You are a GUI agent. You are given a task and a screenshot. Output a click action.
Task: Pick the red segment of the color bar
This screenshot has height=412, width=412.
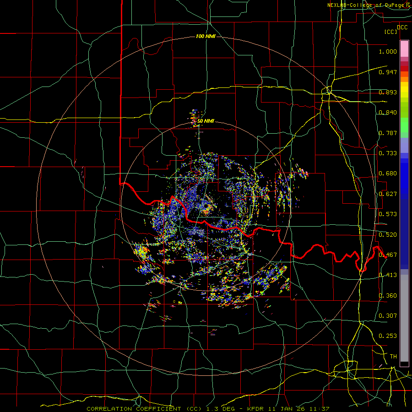[x=404, y=68]
